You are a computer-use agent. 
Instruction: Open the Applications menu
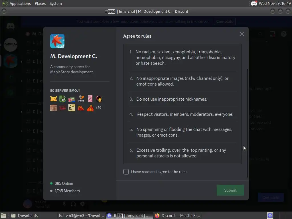20,3
